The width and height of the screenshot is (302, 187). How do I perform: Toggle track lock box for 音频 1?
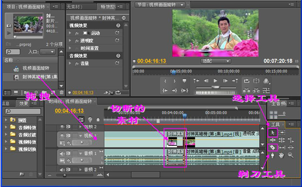[x=74, y=153]
